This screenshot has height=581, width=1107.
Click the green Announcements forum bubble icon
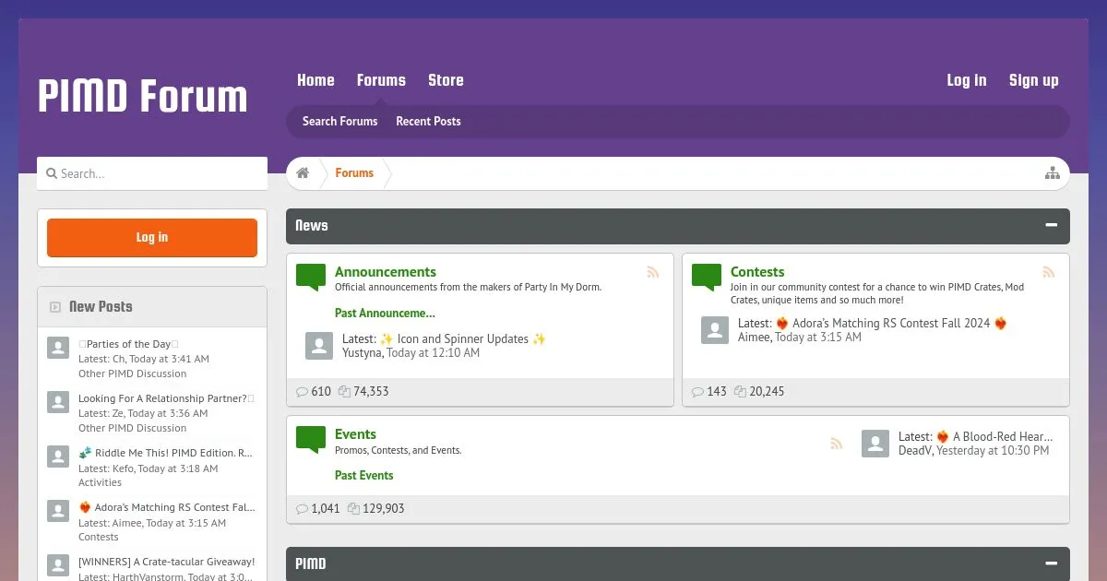click(x=311, y=278)
